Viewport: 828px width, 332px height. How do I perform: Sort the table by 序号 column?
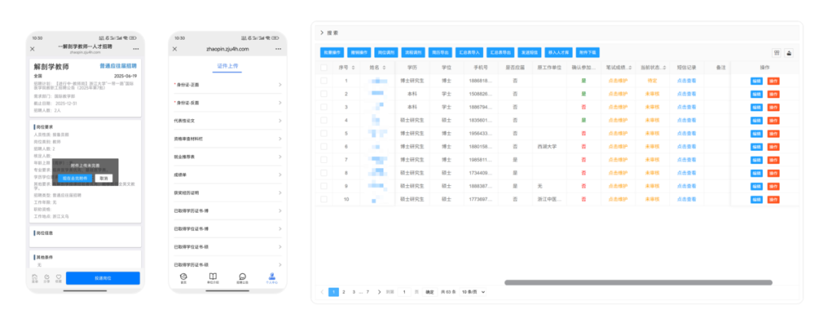(353, 67)
